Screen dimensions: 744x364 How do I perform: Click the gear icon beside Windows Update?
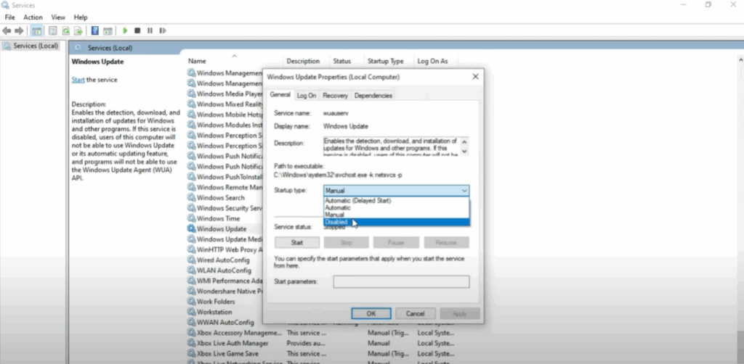(x=191, y=229)
